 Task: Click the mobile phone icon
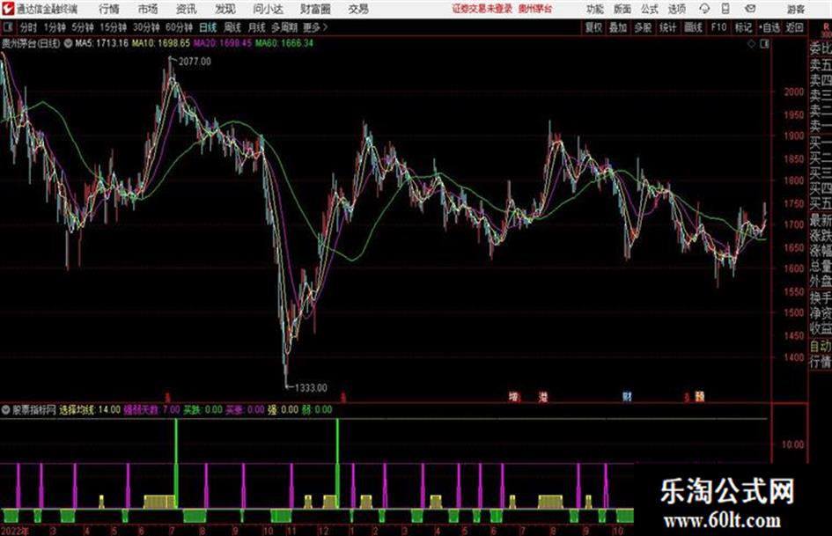click(x=725, y=9)
